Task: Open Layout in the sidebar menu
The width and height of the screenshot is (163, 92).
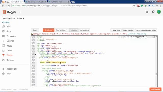Action: [x=9, y=51]
